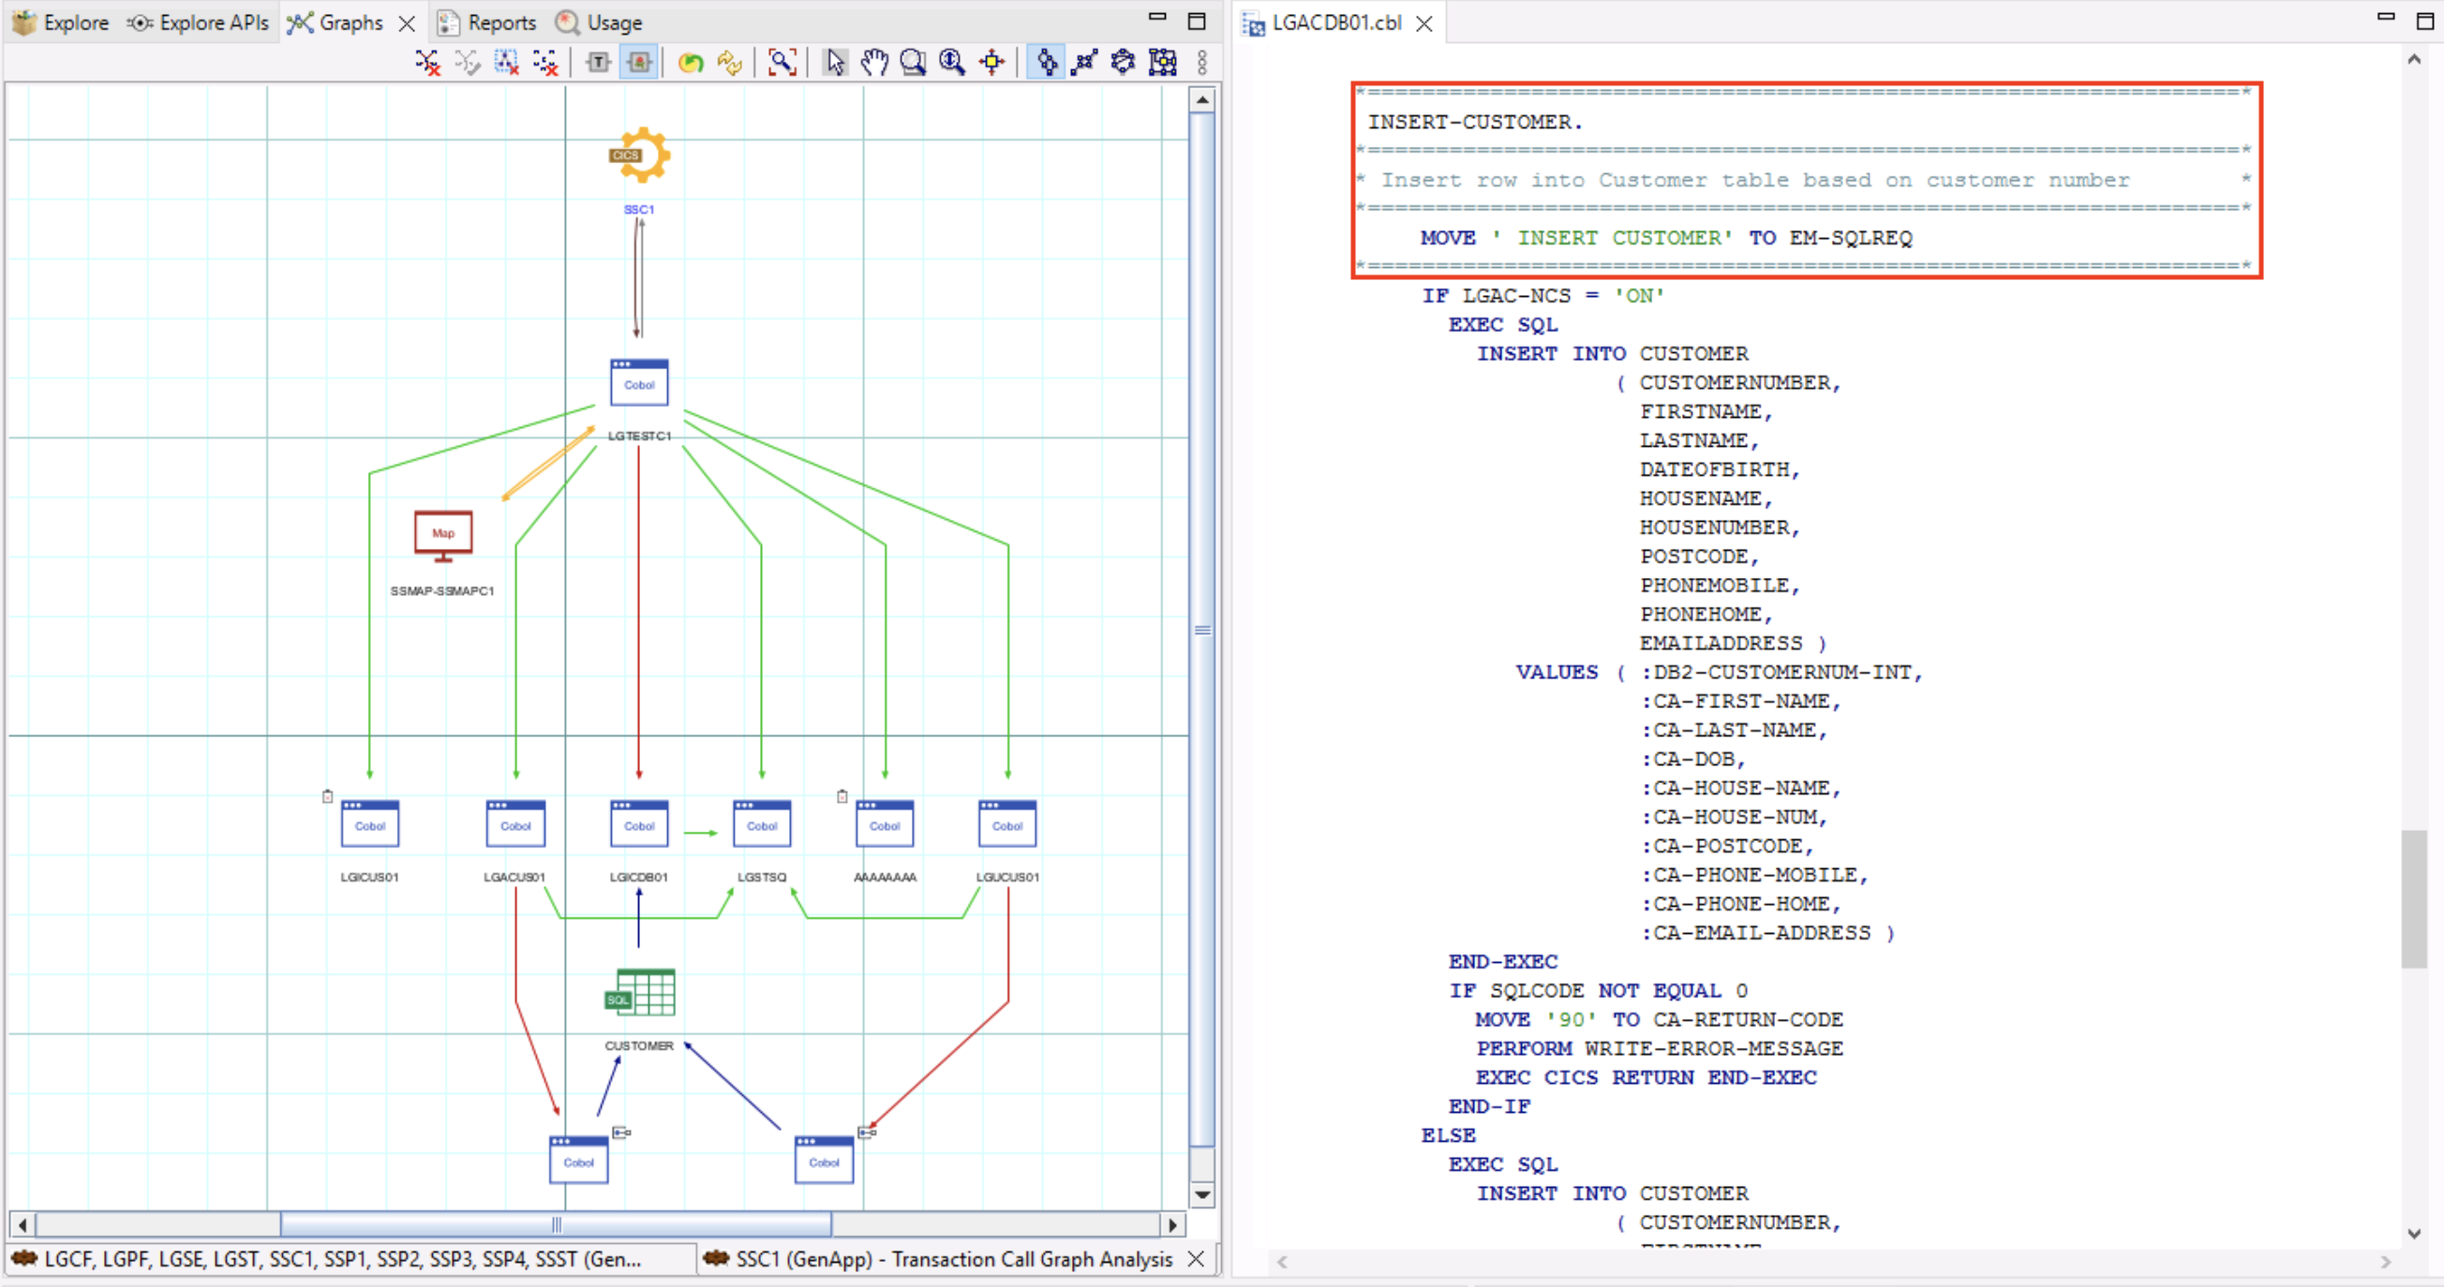The height and width of the screenshot is (1287, 2444).
Task: Select the Pan hand tool
Action: (873, 63)
